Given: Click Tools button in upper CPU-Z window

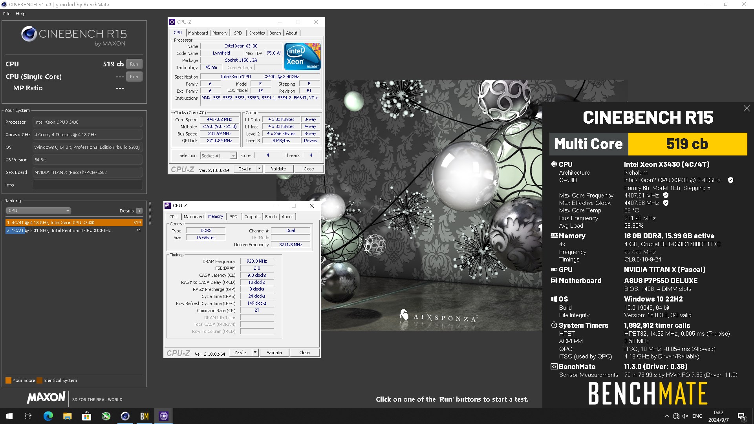Looking at the screenshot, I should (245, 169).
